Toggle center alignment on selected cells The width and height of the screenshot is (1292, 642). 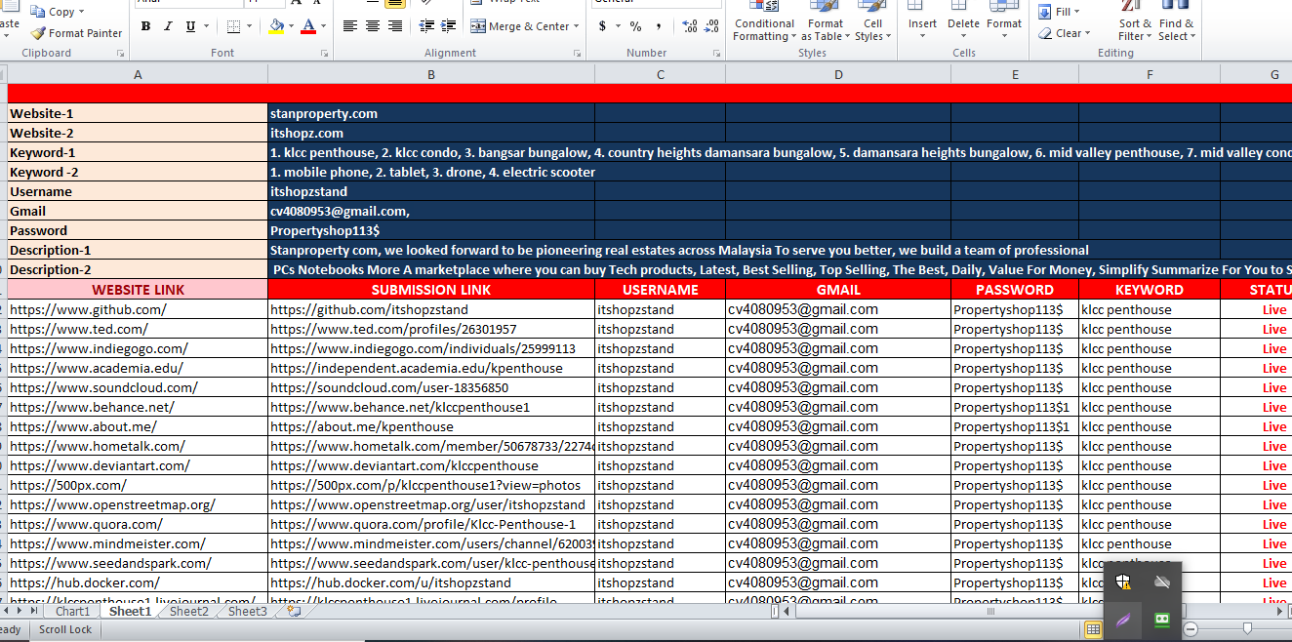(372, 25)
